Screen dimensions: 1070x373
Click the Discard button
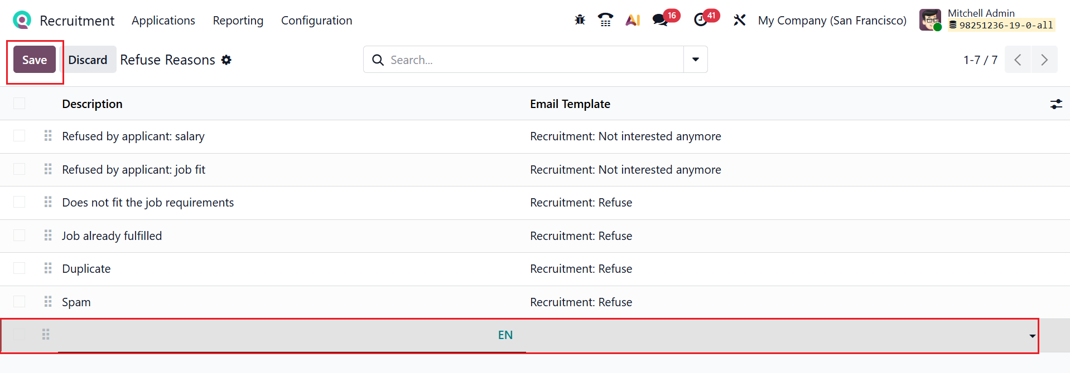click(88, 60)
